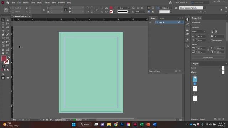Viewport: 228px width, 128px height.
Task: Open the Basic Graphics Frame style dropdown
Action: coord(204,8)
